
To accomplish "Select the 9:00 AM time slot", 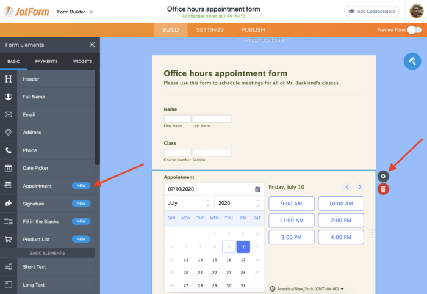I will 292,204.
